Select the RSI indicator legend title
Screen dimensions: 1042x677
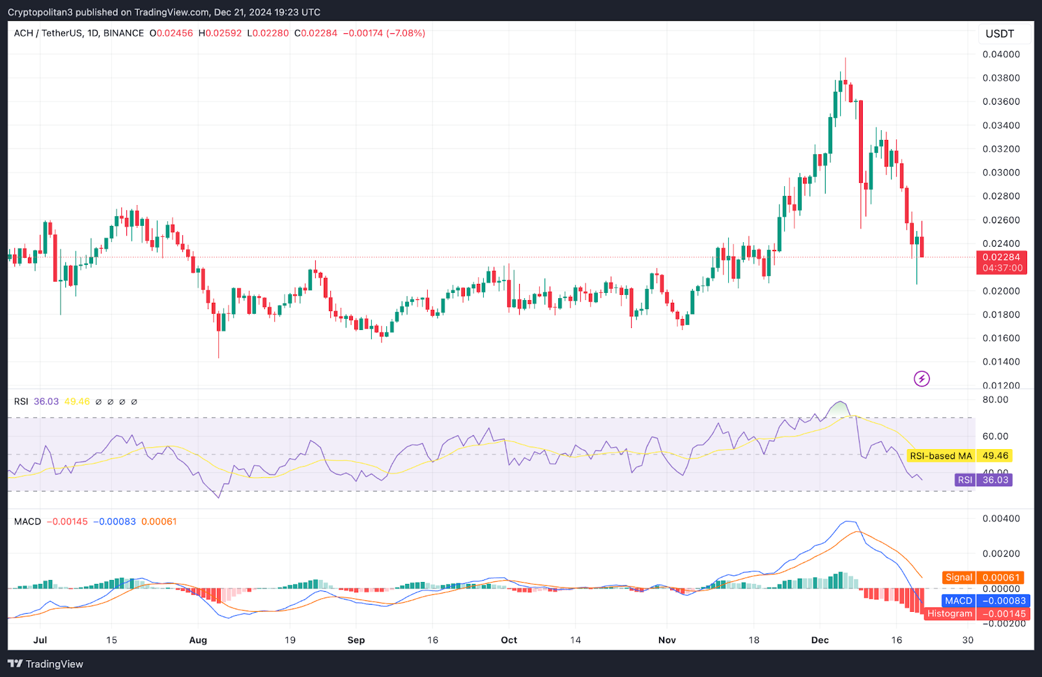(21, 402)
